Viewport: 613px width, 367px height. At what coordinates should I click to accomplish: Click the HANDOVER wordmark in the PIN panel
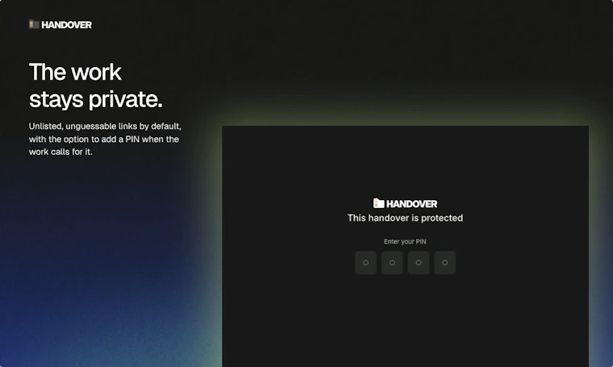(x=411, y=204)
